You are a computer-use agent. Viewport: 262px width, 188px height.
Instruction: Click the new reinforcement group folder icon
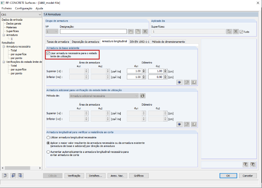(131, 31)
